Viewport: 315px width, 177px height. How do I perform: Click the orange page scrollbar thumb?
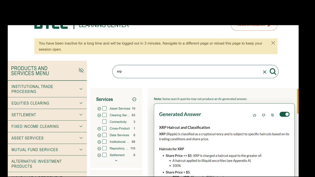[298, 101]
